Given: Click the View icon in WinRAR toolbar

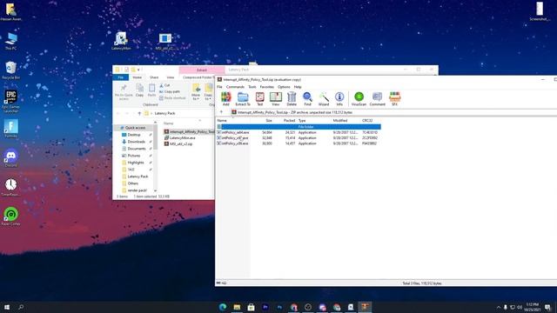Looking at the screenshot, I should [275, 98].
